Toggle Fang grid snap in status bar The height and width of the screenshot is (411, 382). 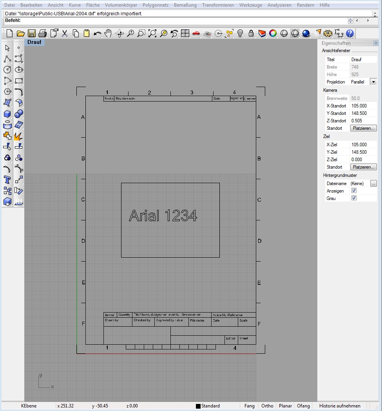pyautogui.click(x=249, y=406)
